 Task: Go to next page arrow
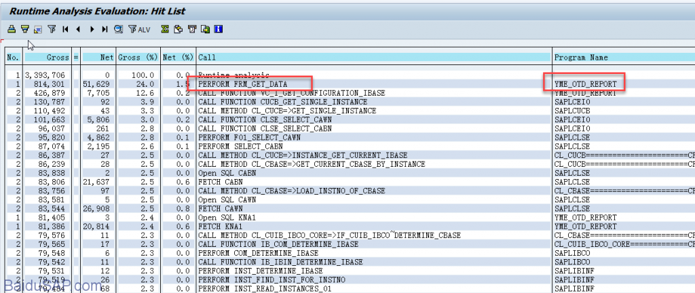92,29
